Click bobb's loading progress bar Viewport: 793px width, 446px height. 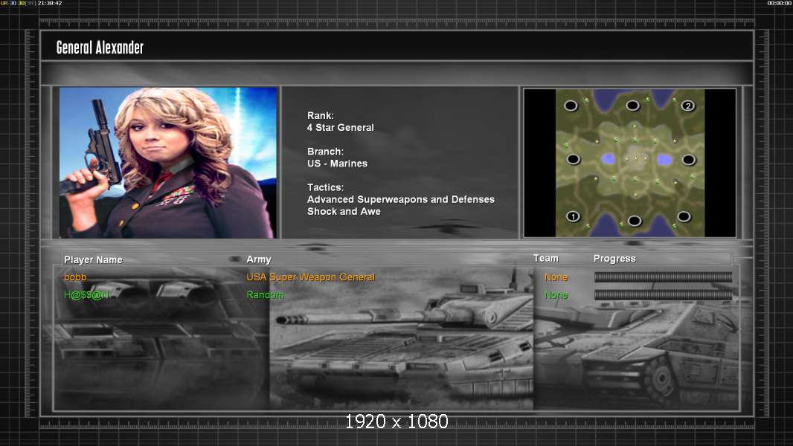pyautogui.click(x=663, y=277)
